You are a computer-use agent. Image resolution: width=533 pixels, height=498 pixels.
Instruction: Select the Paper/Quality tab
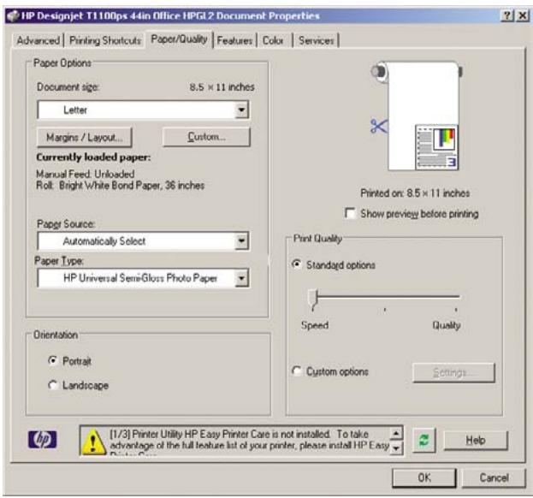tap(179, 39)
